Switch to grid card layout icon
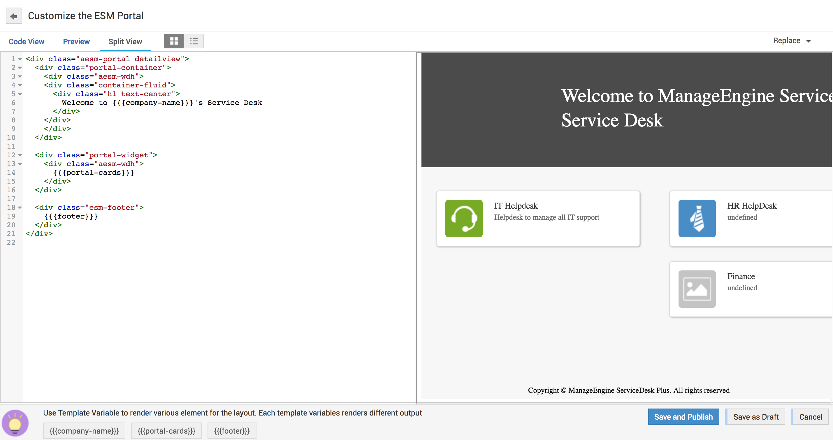The image size is (833, 440). pos(174,41)
